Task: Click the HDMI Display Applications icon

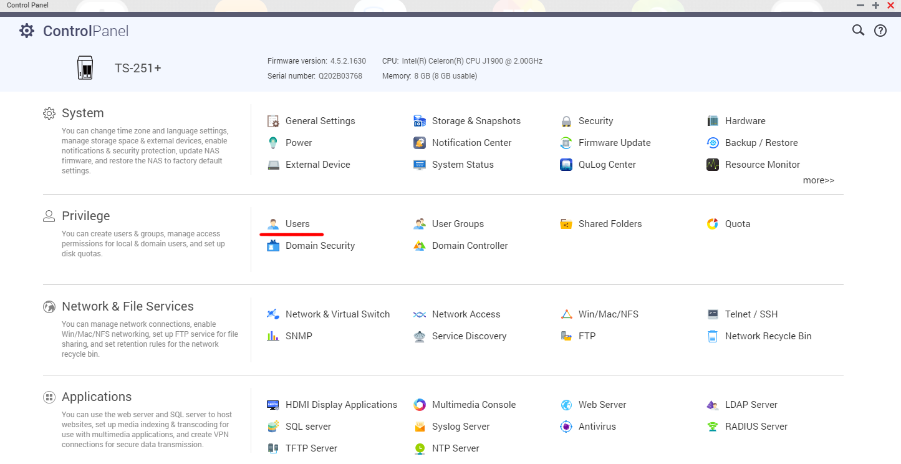Action: coord(273,405)
